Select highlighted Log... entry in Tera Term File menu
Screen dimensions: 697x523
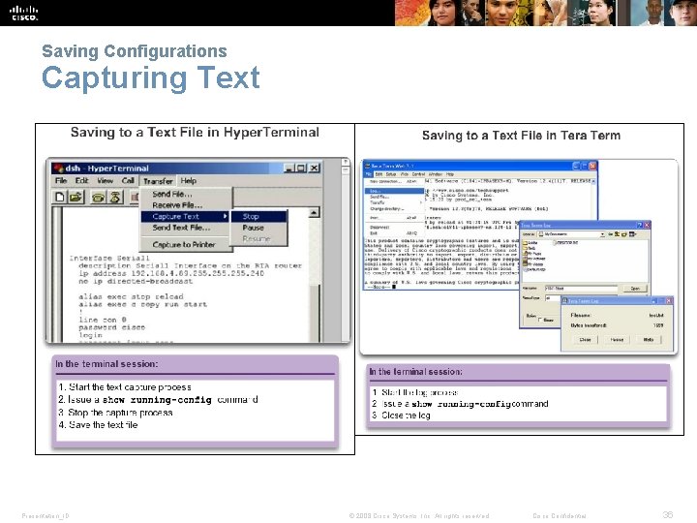point(394,191)
